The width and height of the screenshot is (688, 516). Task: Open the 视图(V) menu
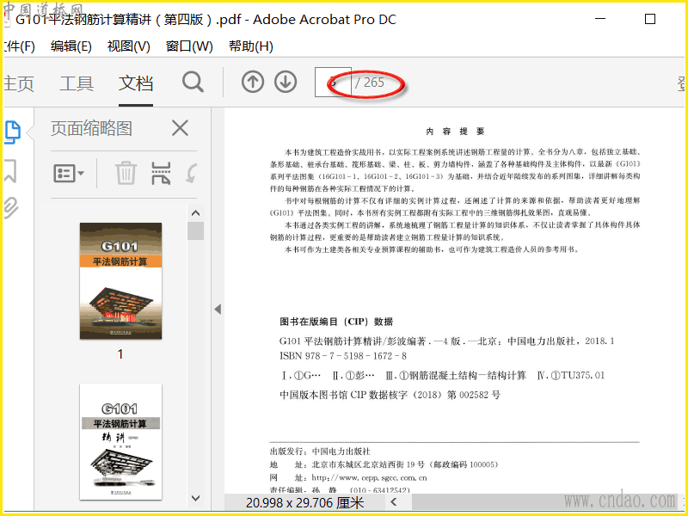pos(128,46)
